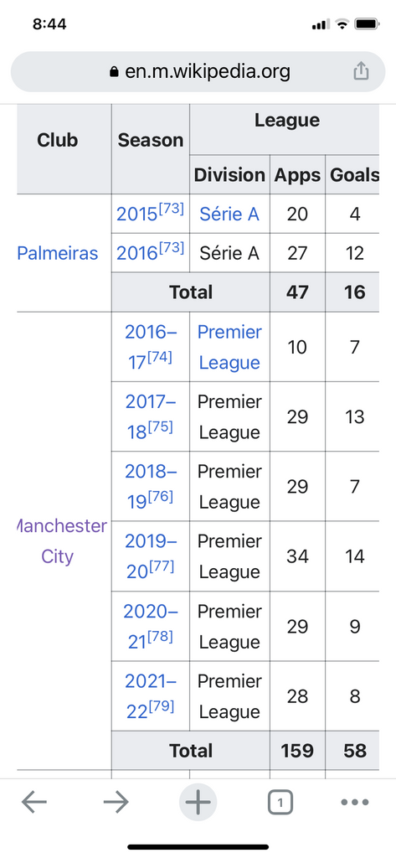Image resolution: width=396 pixels, height=858 pixels.
Task: Open the three-dot browser menu
Action: point(355,803)
